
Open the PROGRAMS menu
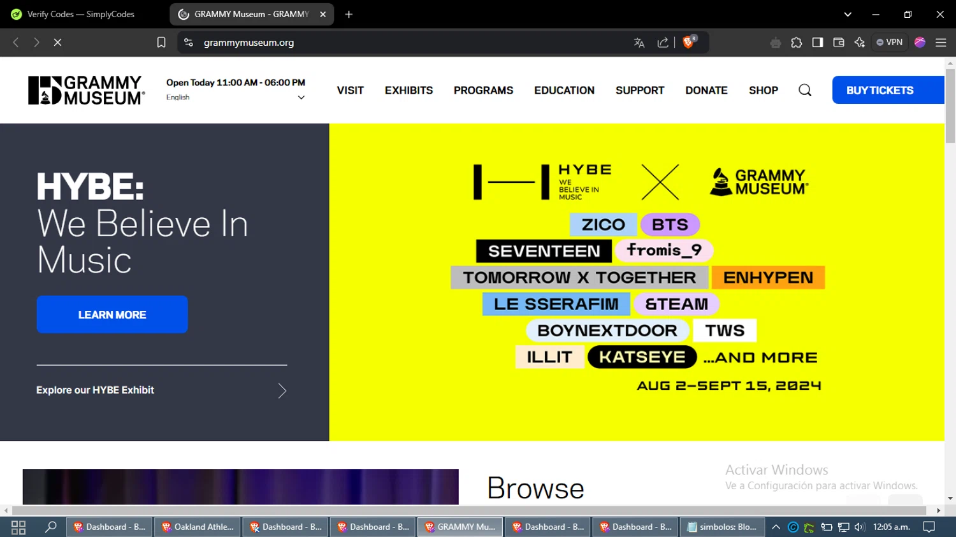tap(483, 90)
